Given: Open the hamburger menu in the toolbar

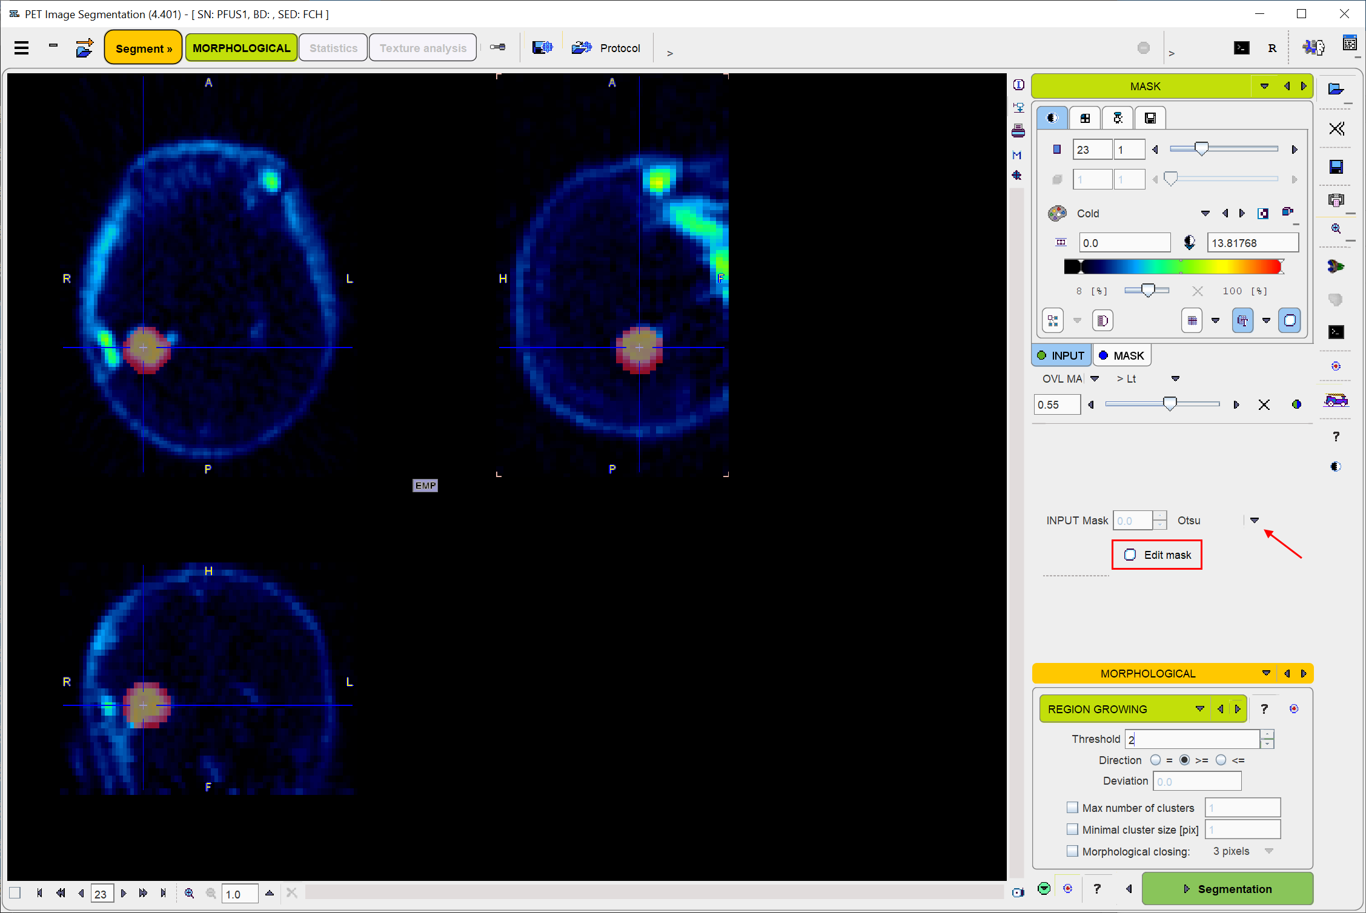Looking at the screenshot, I should (22, 48).
